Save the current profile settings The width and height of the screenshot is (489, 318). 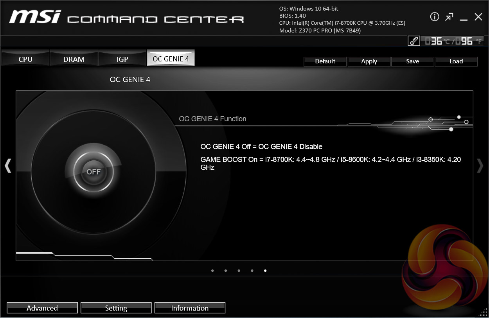click(412, 61)
